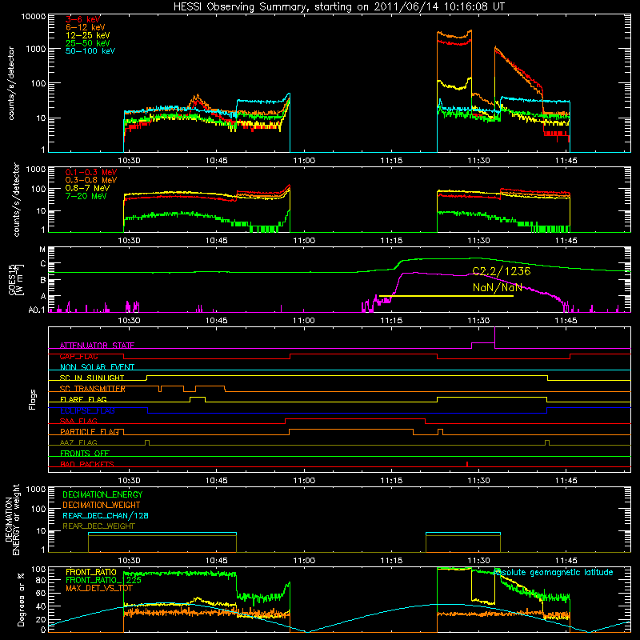The width and height of the screenshot is (640, 640).
Task: Click the REAR_DEC_CHAN/128 legend entry
Action: coord(106,515)
